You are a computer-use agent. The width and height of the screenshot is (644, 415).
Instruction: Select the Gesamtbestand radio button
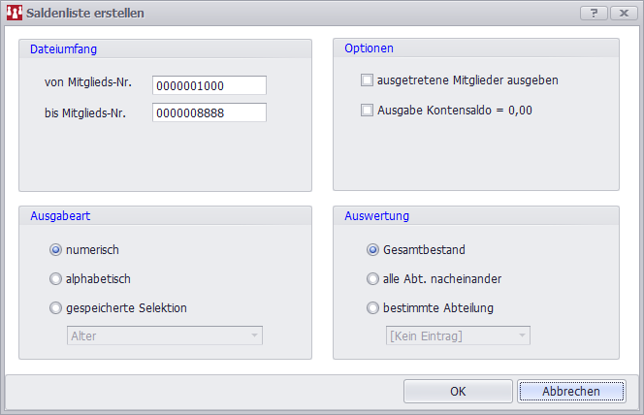coord(372,249)
